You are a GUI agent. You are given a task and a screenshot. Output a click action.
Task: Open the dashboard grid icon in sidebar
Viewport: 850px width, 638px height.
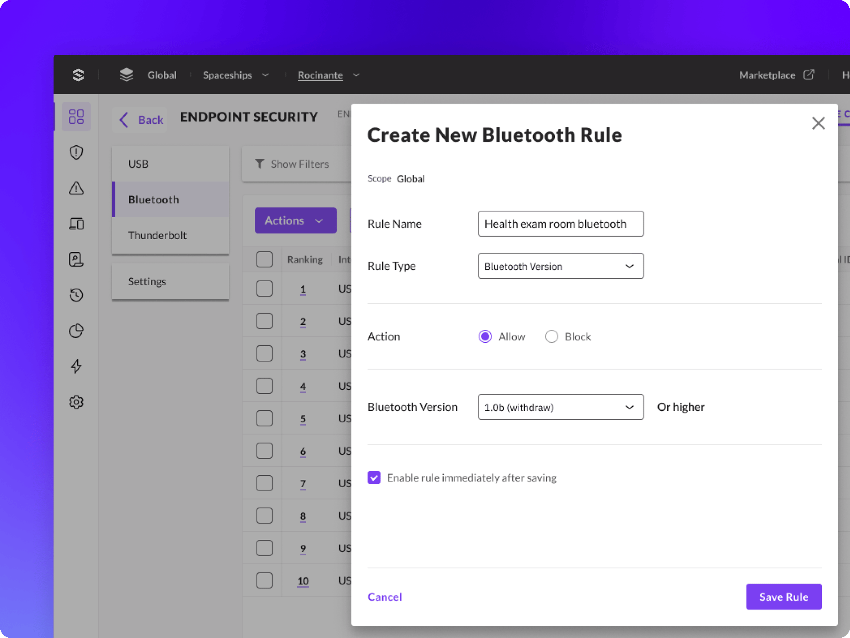pyautogui.click(x=76, y=117)
